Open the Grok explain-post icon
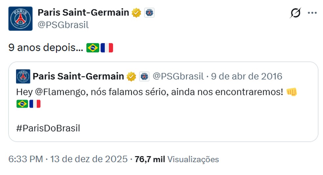The width and height of the screenshot is (323, 175). click(x=295, y=13)
